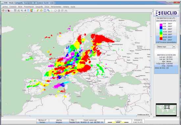
Task: Click the second yellow lightning icon
Action: [41, 11]
